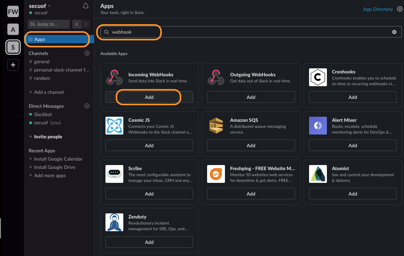Add a new workspace with plus button
Viewport: 404px width, 256px height.
pos(13,65)
